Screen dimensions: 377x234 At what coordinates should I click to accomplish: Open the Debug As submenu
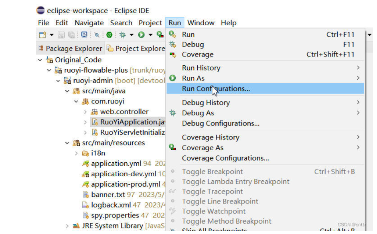(x=265, y=113)
